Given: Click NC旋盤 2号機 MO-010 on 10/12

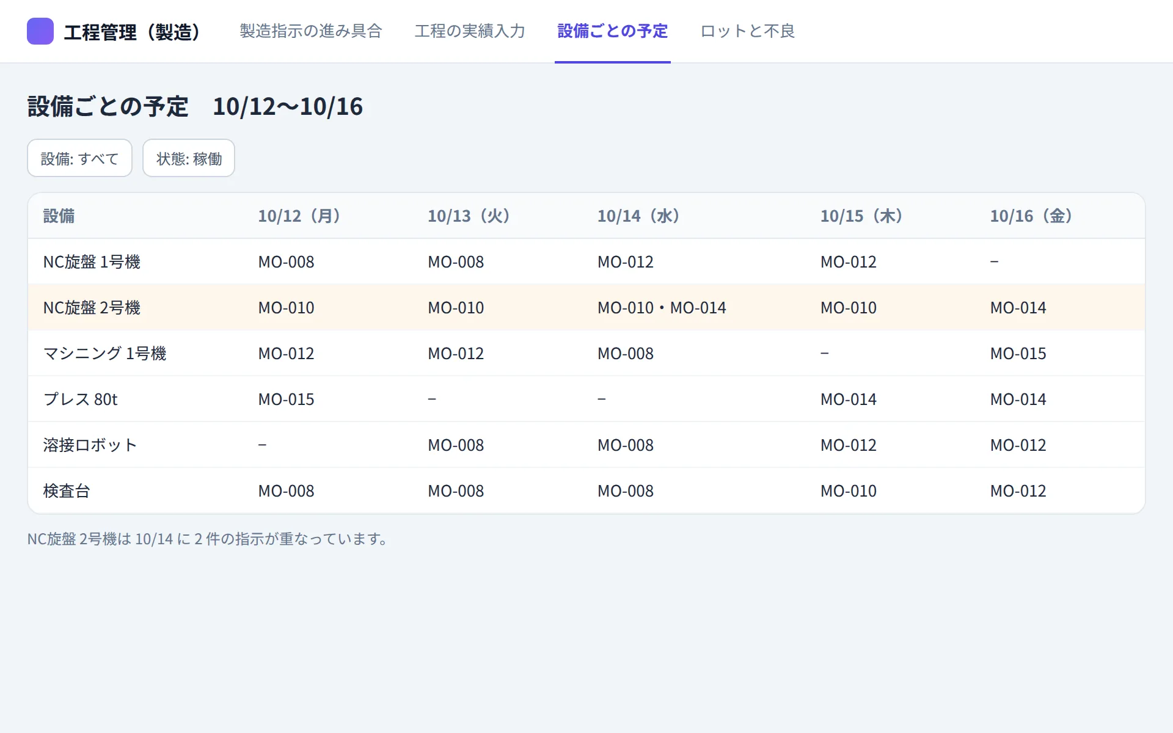Looking at the screenshot, I should [x=286, y=307].
